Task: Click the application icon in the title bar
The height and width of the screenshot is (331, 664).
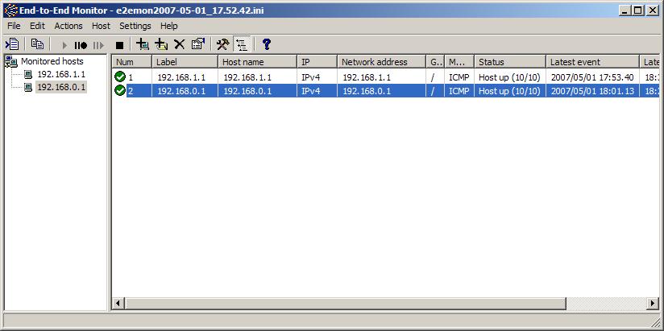Action: pyautogui.click(x=10, y=10)
